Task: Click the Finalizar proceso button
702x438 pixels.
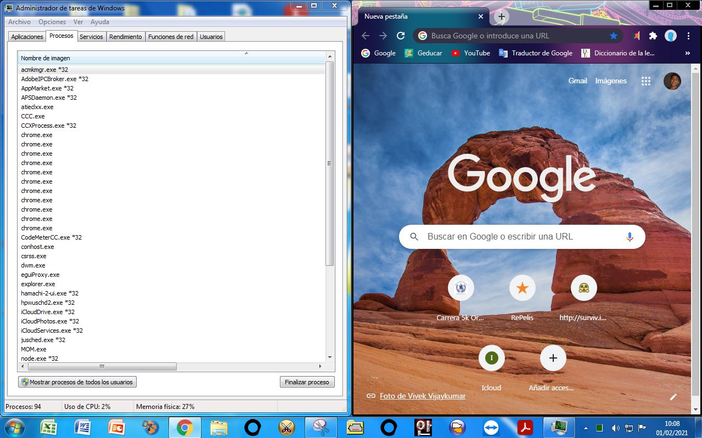Action: [x=307, y=382]
